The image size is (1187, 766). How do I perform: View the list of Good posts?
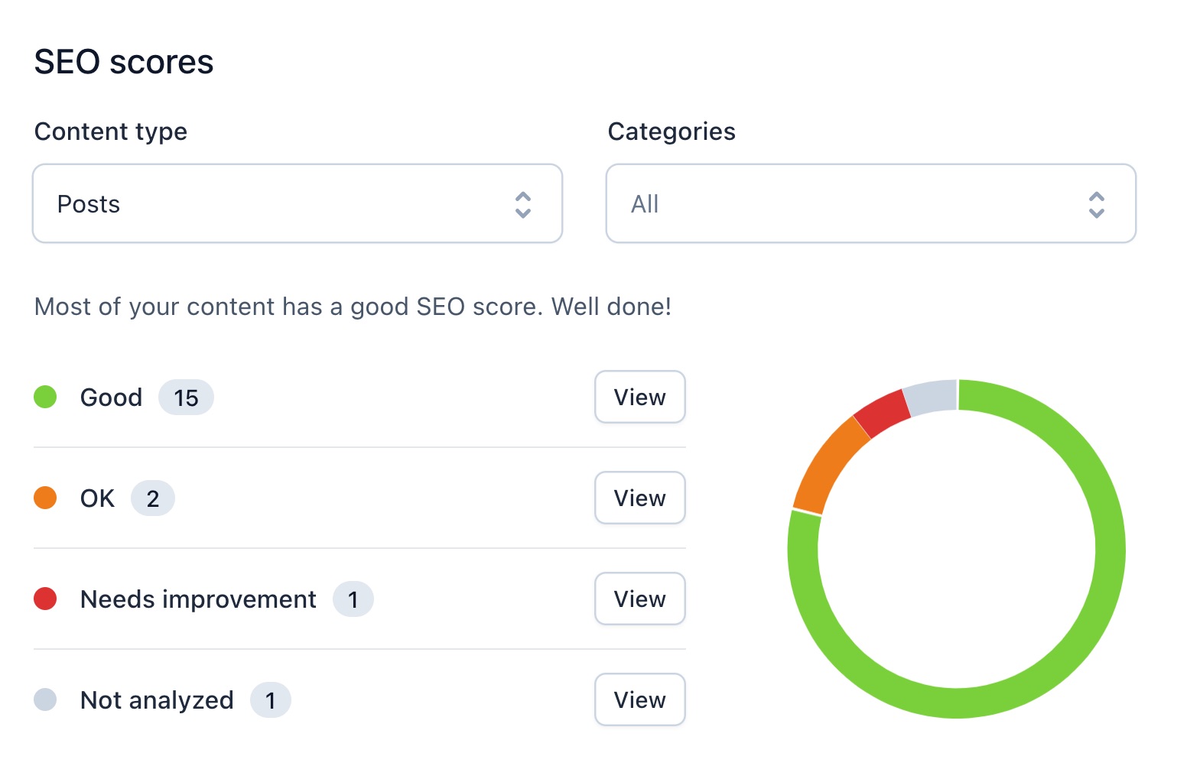pos(639,397)
